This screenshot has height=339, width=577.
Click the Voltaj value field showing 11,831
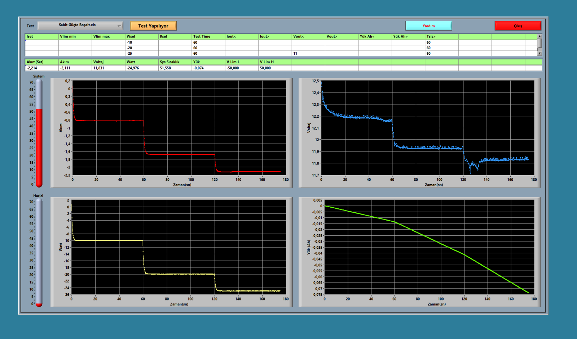pos(108,68)
